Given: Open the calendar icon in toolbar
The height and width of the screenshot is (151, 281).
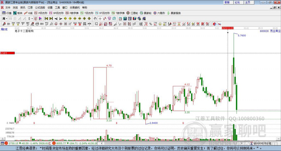Looking at the screenshot, I should click(120, 19).
